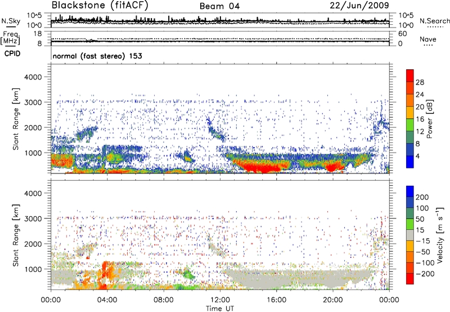The height and width of the screenshot is (312, 450).
Task: Click green velocity patch near 09:40 UT
Action: 188,274
